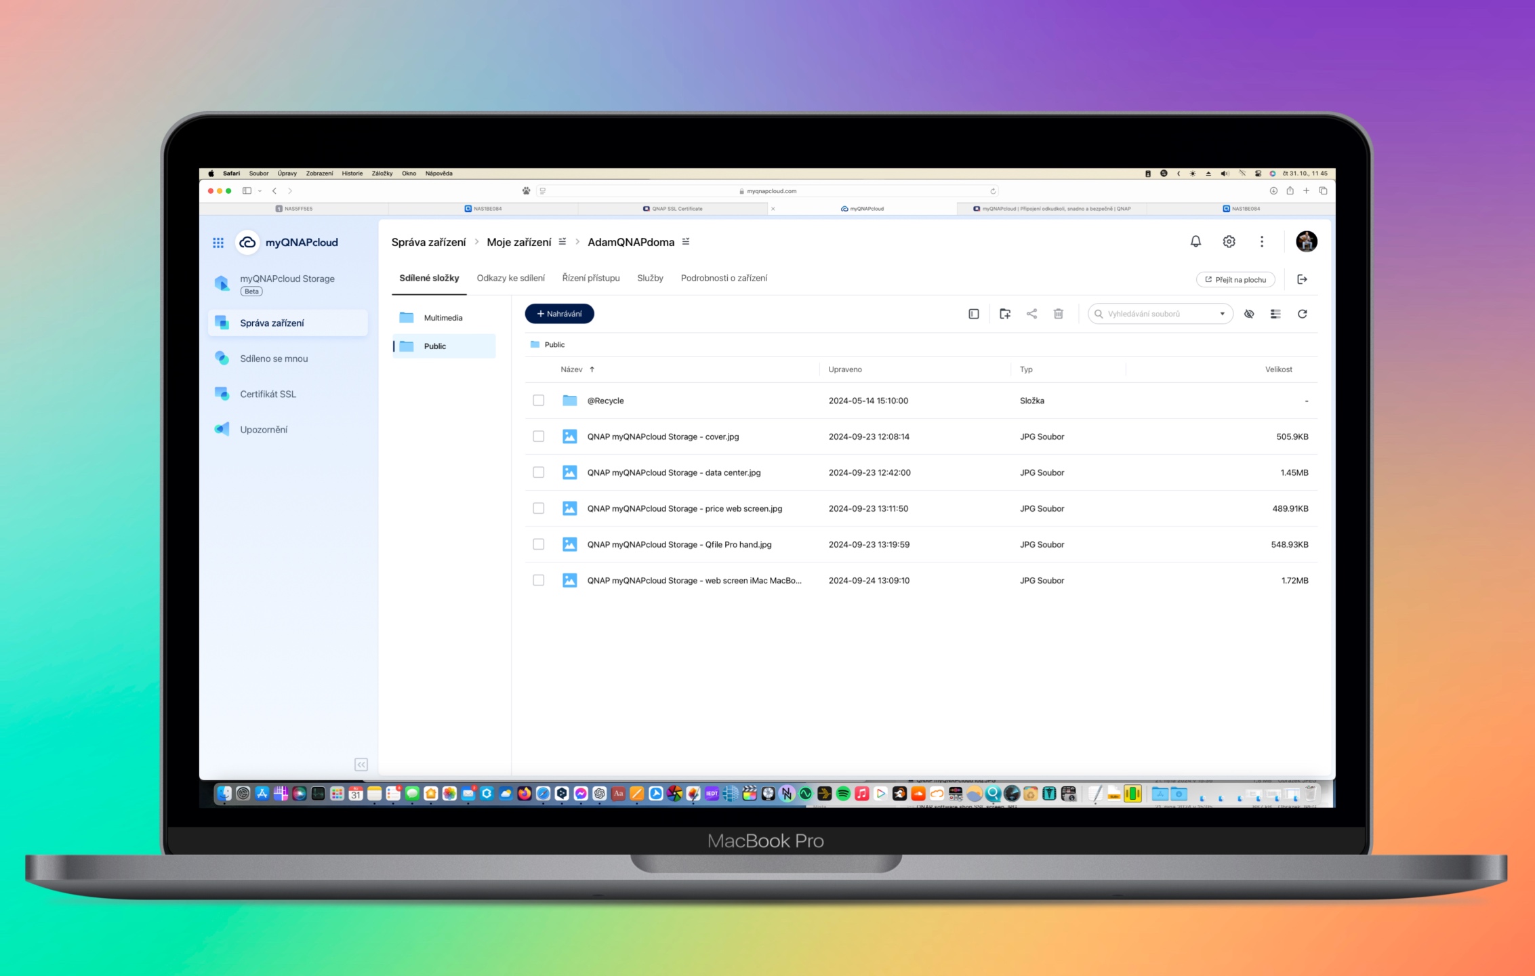Open the Řízení přístupu tab
Screen dimensions: 1535x976
tap(590, 278)
